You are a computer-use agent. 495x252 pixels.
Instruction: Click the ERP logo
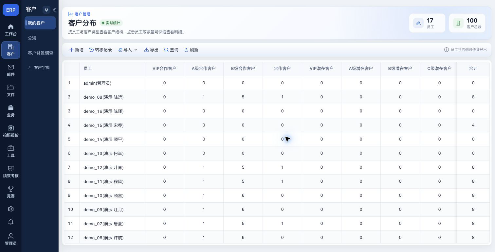[x=11, y=10]
